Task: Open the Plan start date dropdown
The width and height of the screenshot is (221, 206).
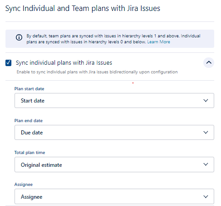Action: click(x=114, y=101)
